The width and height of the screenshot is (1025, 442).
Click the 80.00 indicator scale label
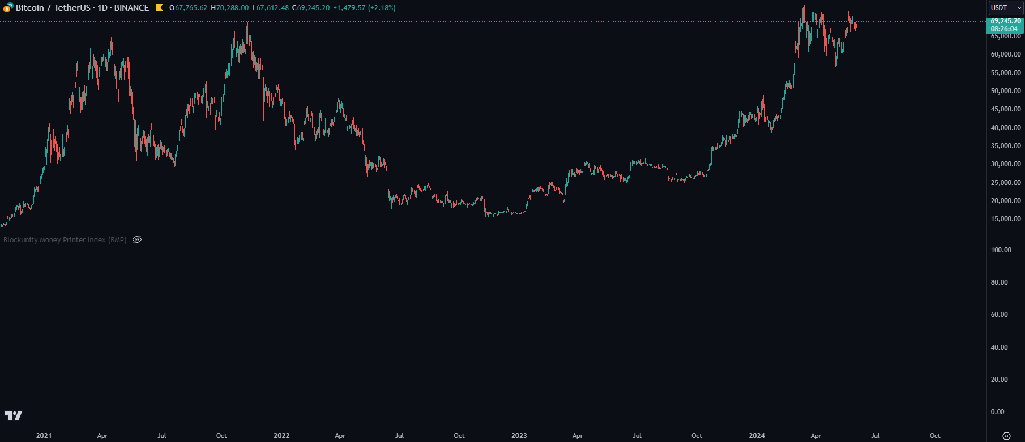[x=1000, y=282]
